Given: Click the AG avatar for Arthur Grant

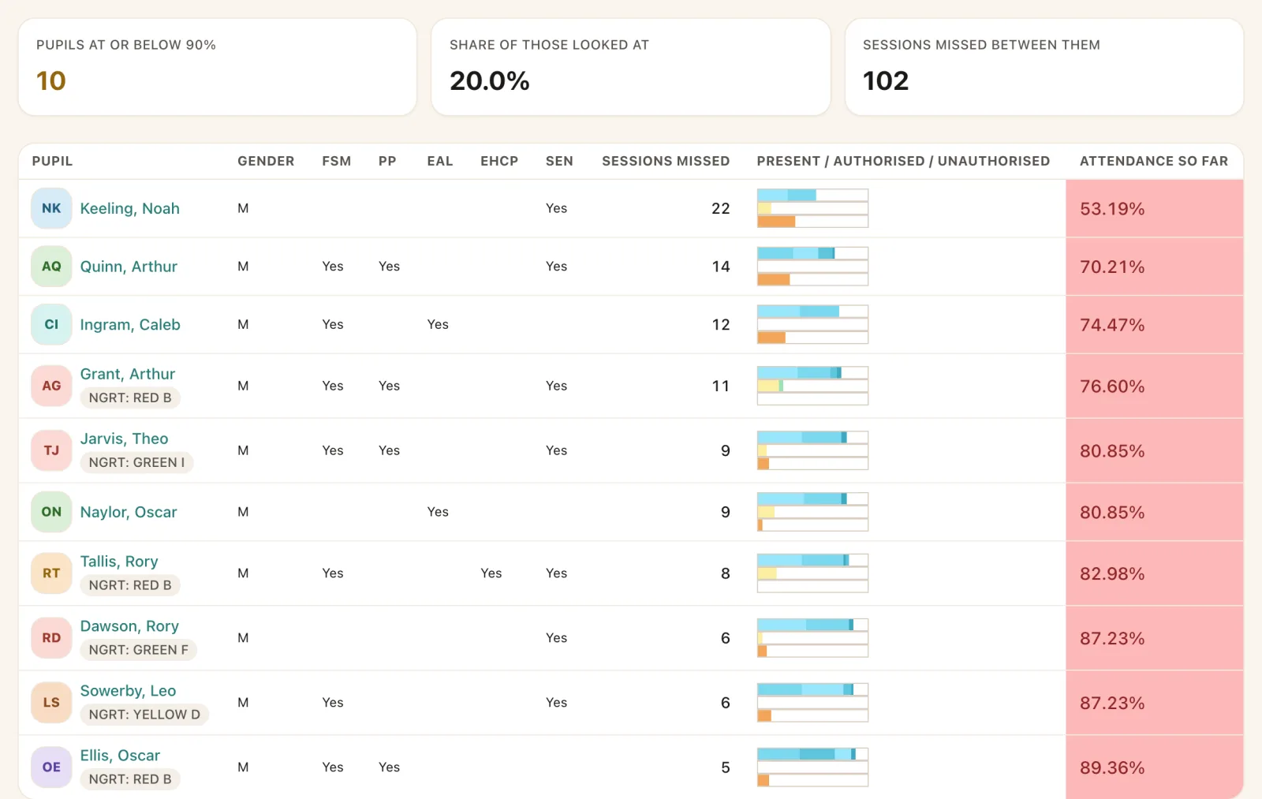Looking at the screenshot, I should tap(51, 386).
